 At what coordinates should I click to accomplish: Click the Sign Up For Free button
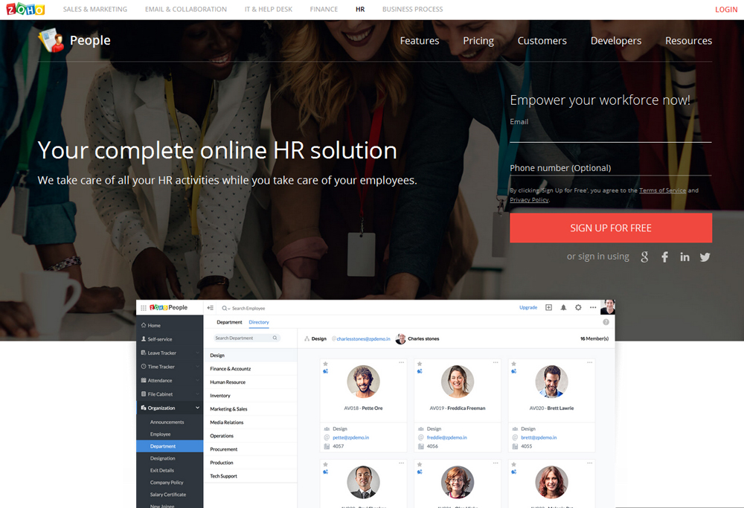(611, 228)
